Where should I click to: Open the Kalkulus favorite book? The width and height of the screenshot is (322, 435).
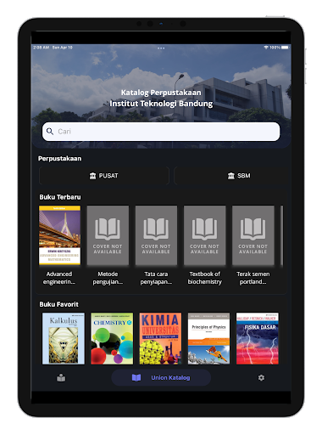click(x=64, y=338)
